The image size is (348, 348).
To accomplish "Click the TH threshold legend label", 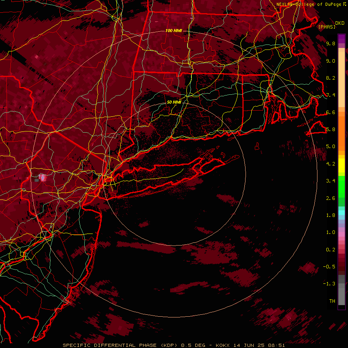I will pyautogui.click(x=332, y=301).
